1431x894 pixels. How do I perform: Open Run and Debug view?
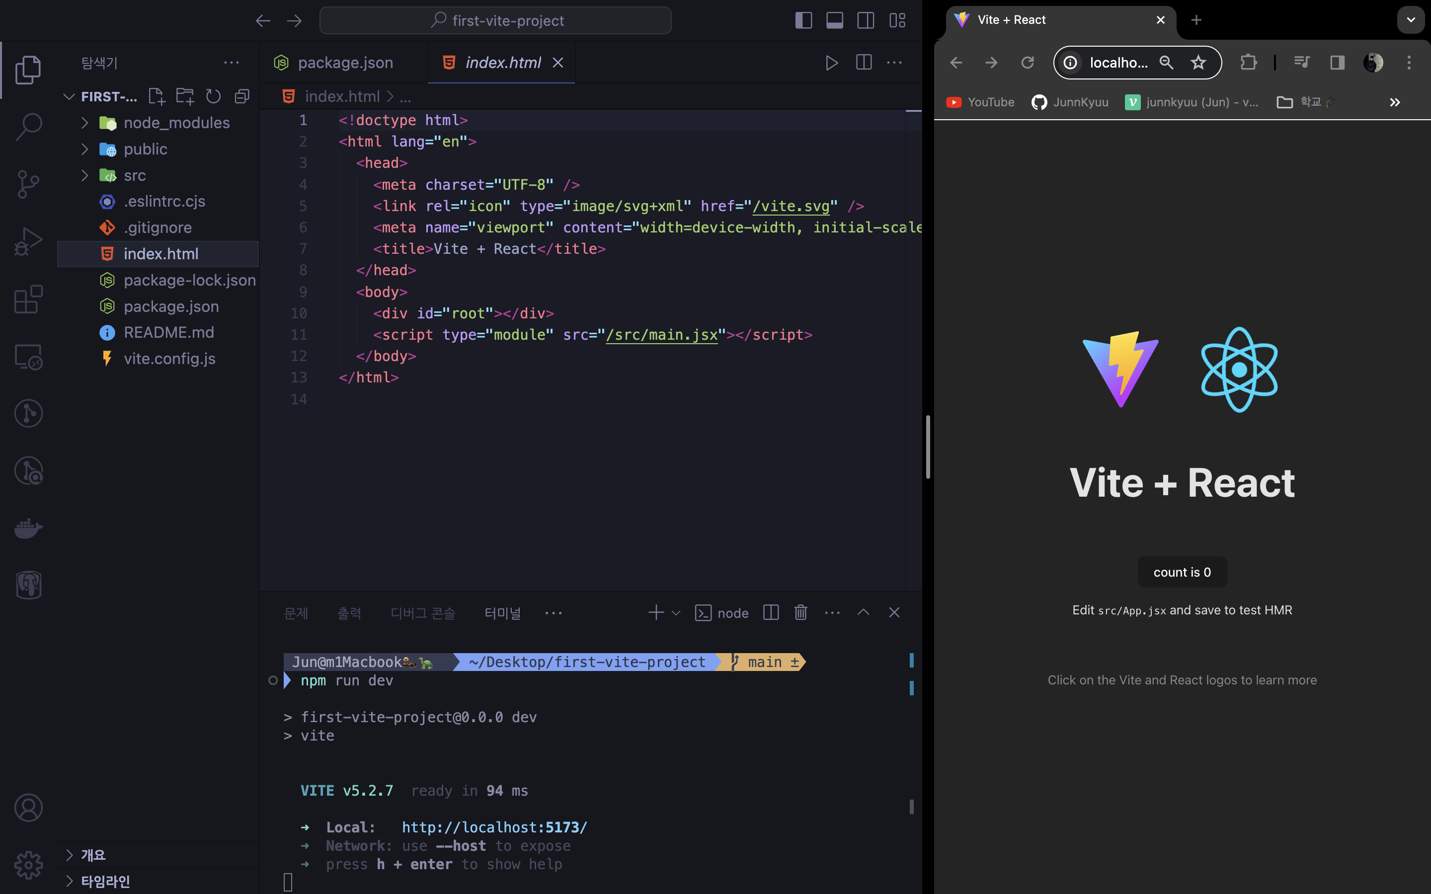pos(28,241)
